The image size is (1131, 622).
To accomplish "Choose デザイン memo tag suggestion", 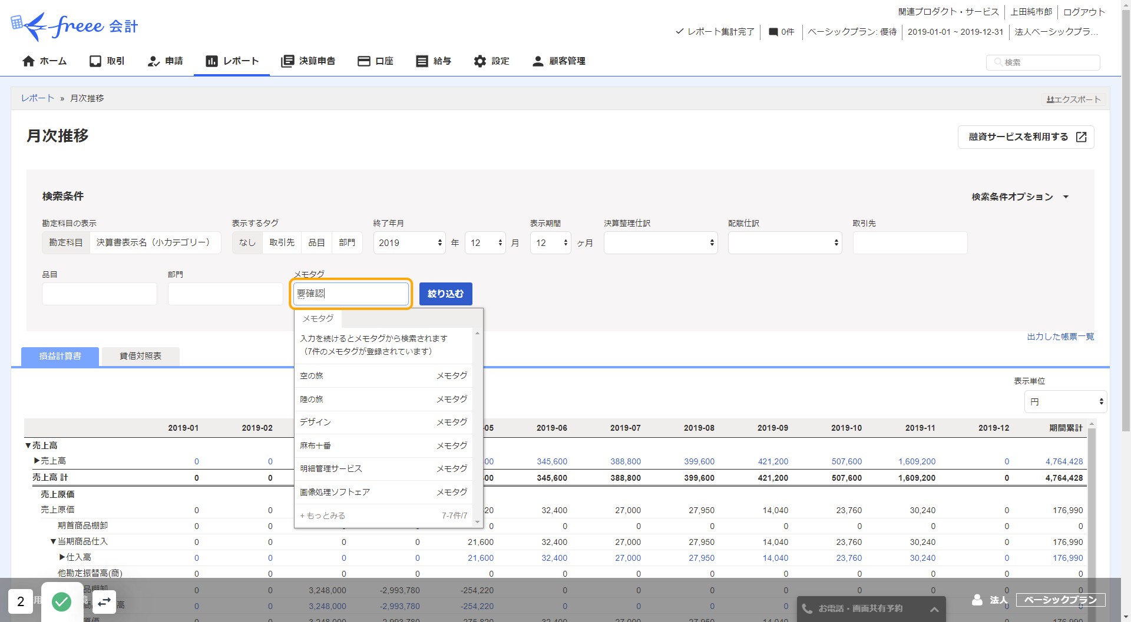I will [383, 422].
